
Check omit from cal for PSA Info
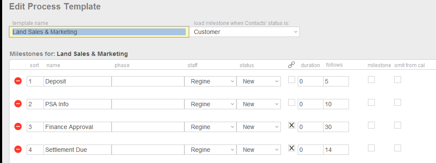coord(398,102)
